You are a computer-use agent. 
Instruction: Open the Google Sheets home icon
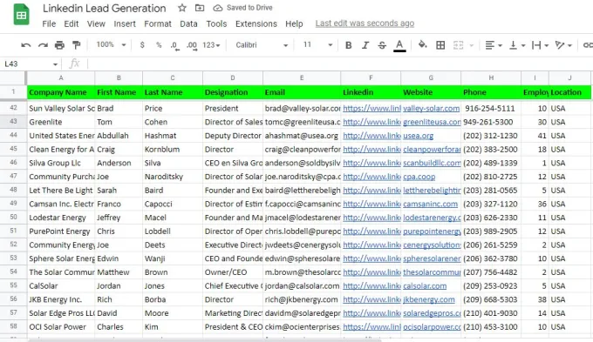click(x=21, y=14)
